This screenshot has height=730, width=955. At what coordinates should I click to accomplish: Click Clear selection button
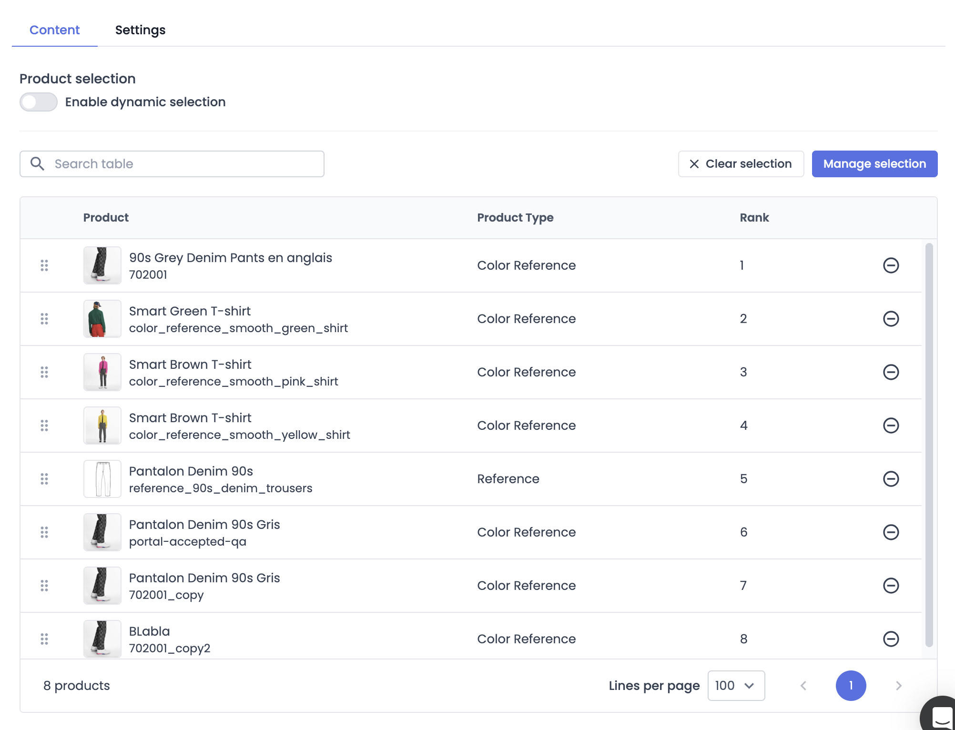(741, 164)
